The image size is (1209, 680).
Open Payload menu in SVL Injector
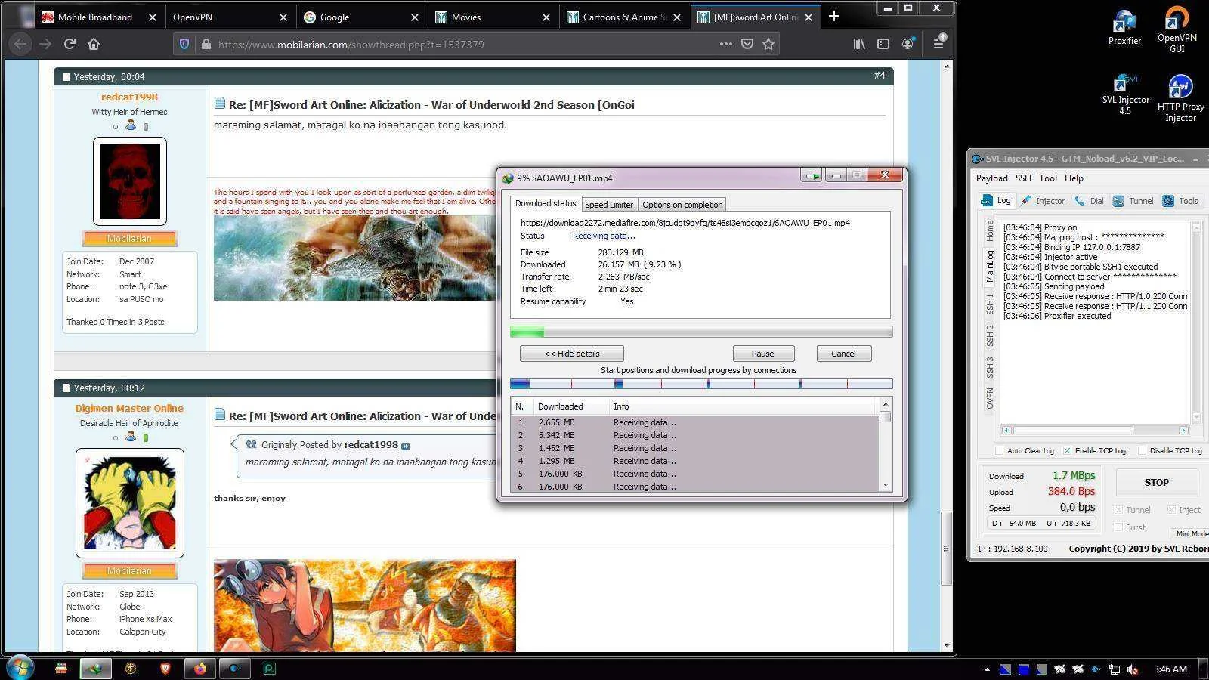991,178
